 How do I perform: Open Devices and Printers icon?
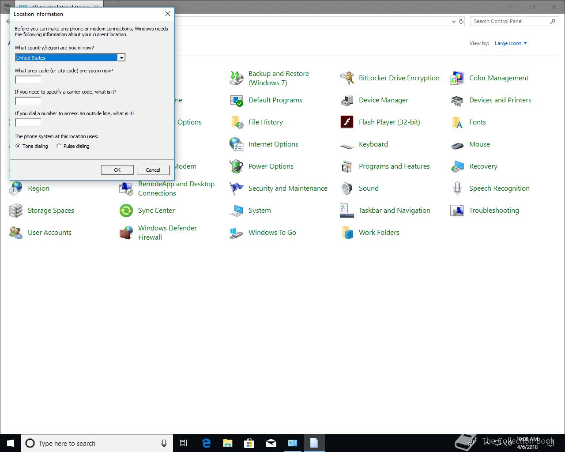point(457,100)
